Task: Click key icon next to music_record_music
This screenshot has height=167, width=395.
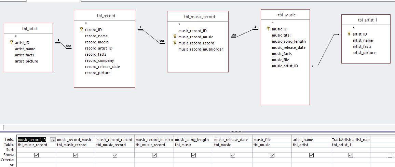Action: (x=175, y=37)
